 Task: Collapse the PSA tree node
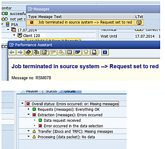pos(2,24)
